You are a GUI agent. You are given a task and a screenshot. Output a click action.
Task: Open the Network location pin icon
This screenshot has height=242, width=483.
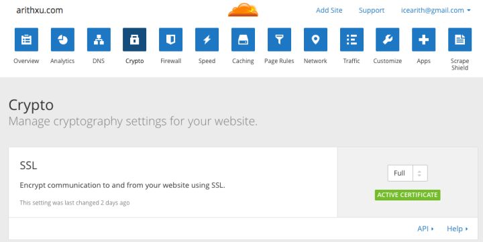click(315, 40)
